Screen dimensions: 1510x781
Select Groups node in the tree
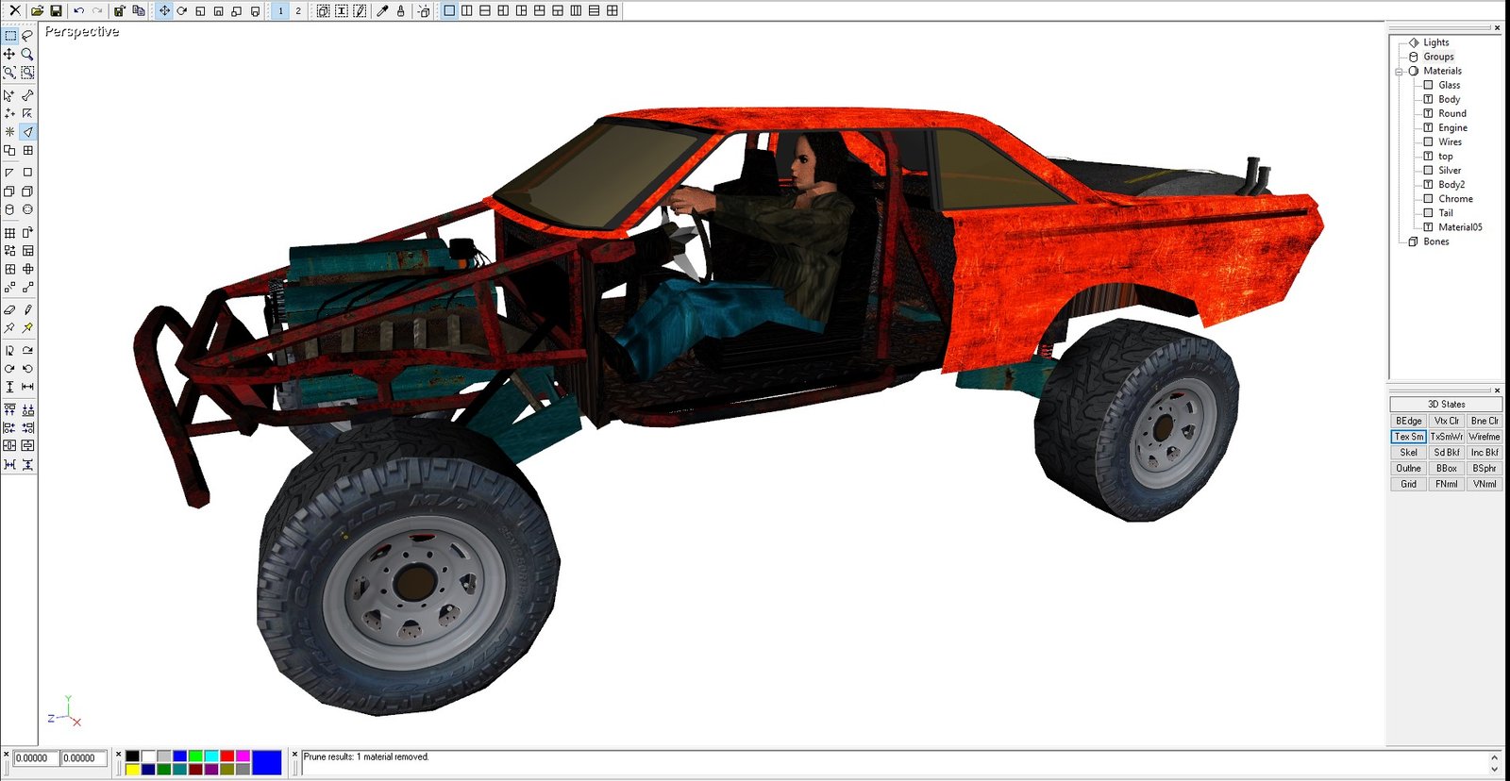(1438, 57)
